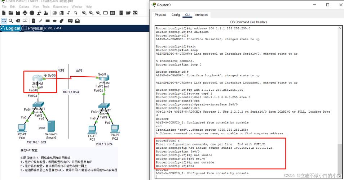
Task: Click the empty-rectangle viewport icon
Action: [106, 13]
